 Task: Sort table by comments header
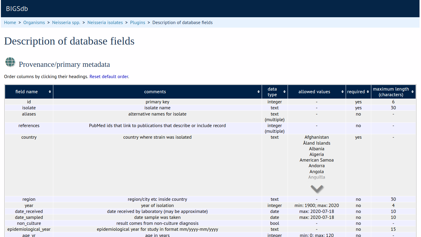(155, 92)
